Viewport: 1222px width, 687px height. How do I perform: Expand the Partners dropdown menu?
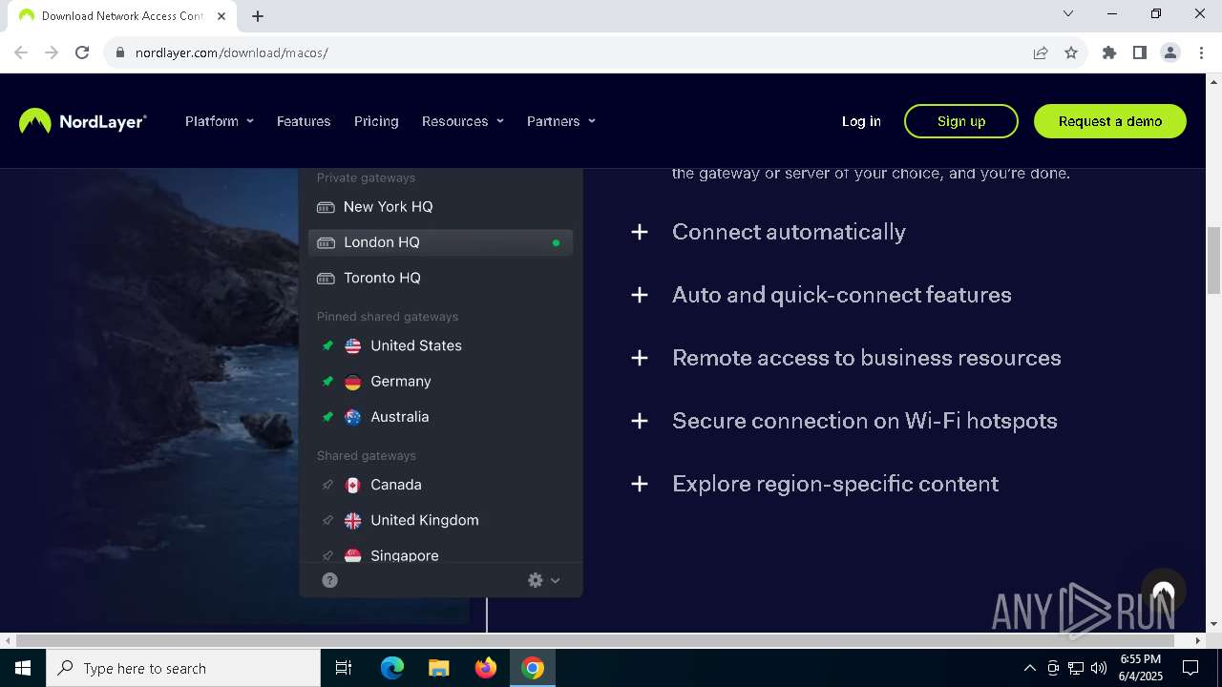pos(561,121)
